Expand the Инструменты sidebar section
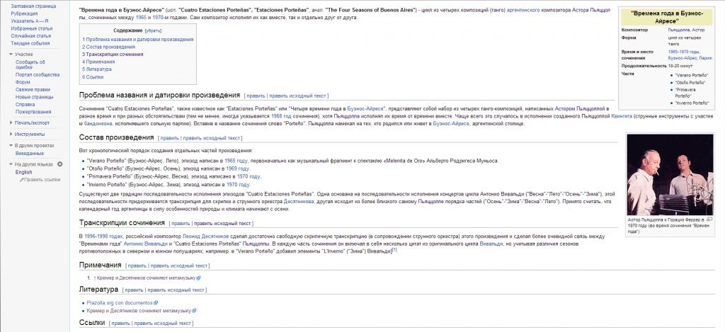Image resolution: width=725 pixels, height=332 pixels. [10, 134]
